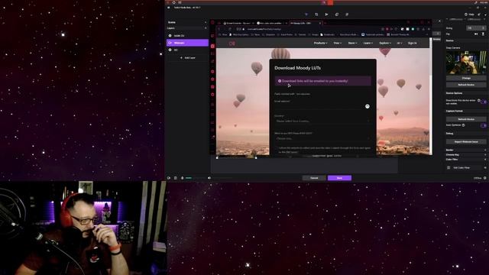Click Refresh Device under camera preview
Viewport: 489px width, 275px height.
click(x=466, y=85)
